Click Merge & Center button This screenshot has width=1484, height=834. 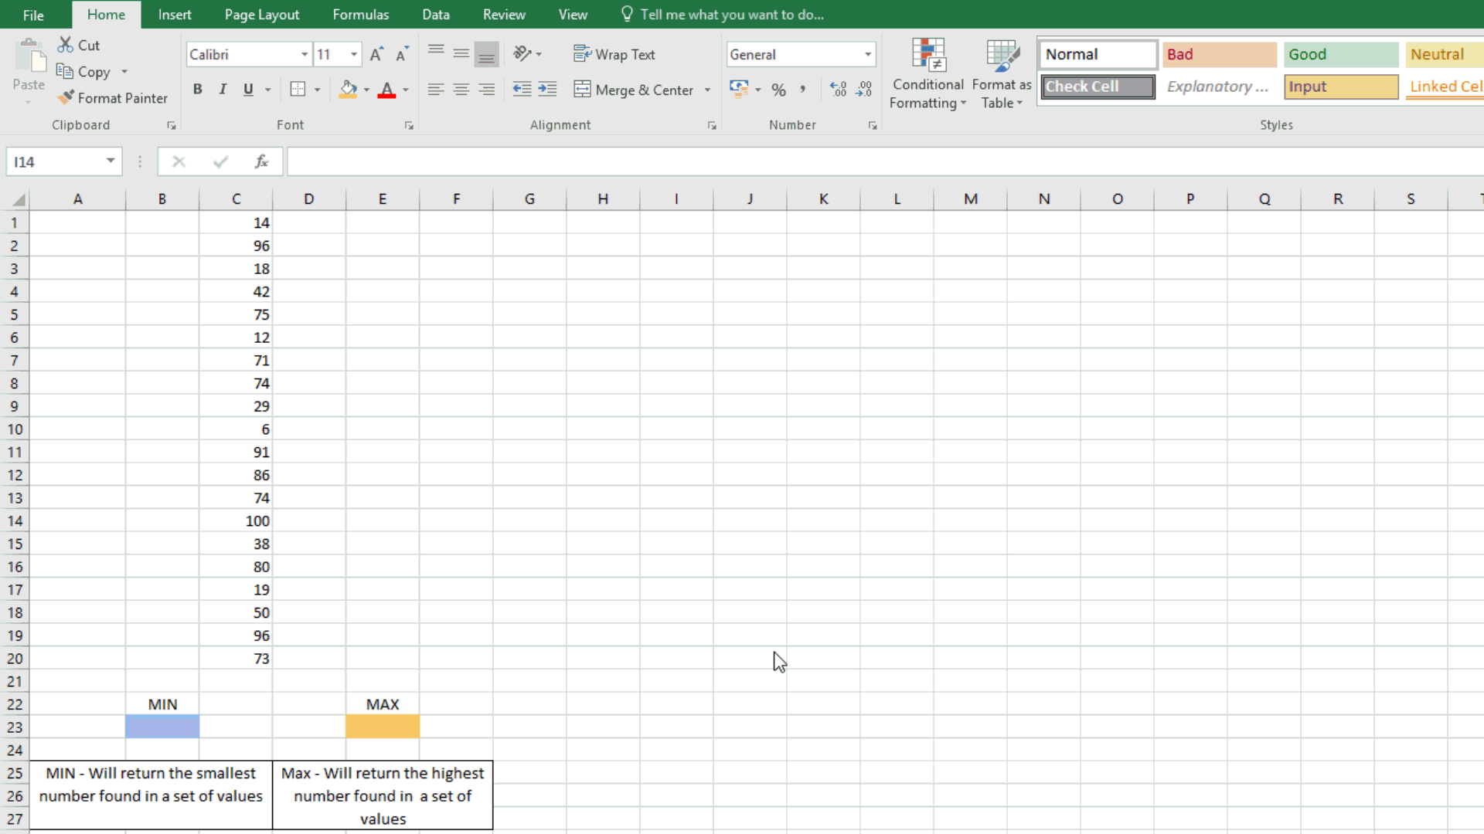click(634, 90)
